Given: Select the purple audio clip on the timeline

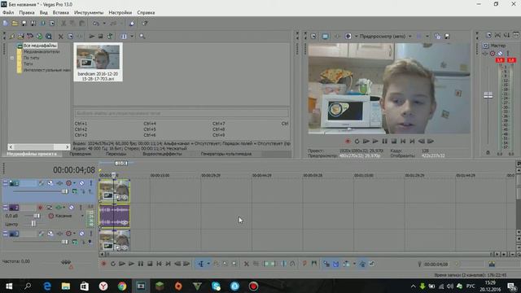Looking at the screenshot, I should [x=114, y=216].
